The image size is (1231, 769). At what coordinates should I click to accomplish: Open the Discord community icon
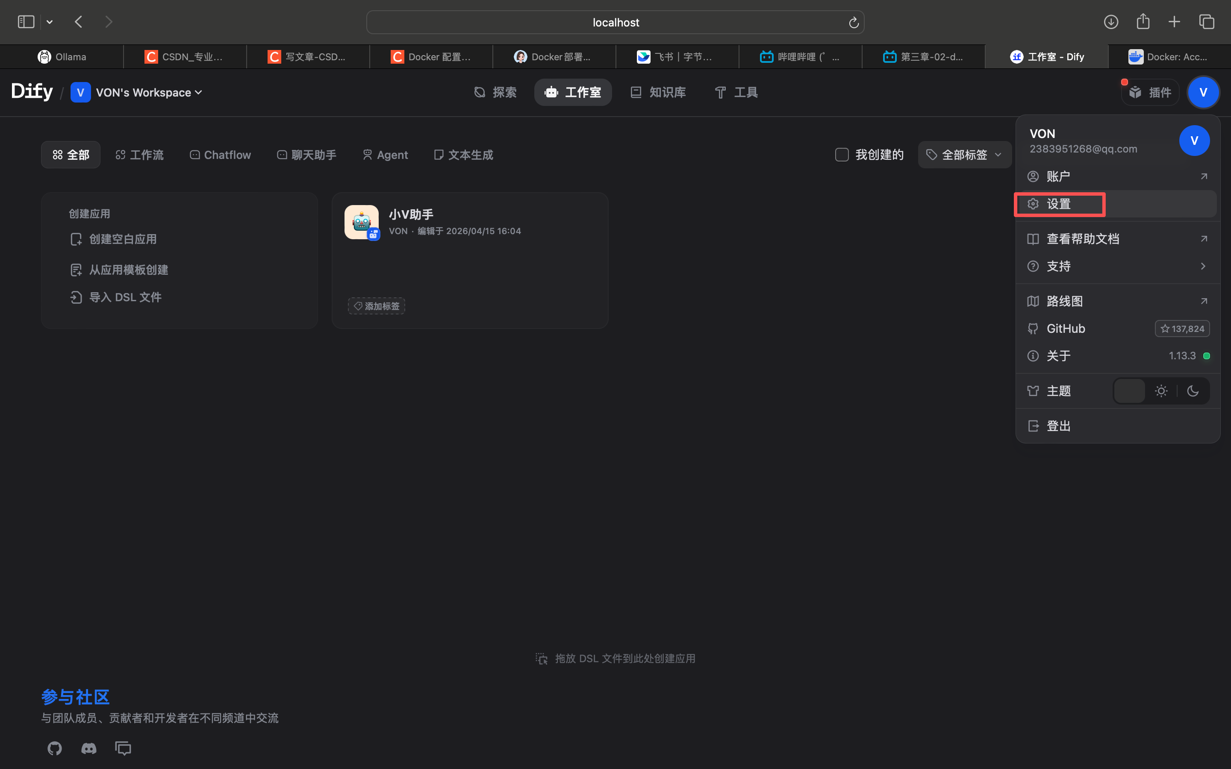pyautogui.click(x=89, y=748)
